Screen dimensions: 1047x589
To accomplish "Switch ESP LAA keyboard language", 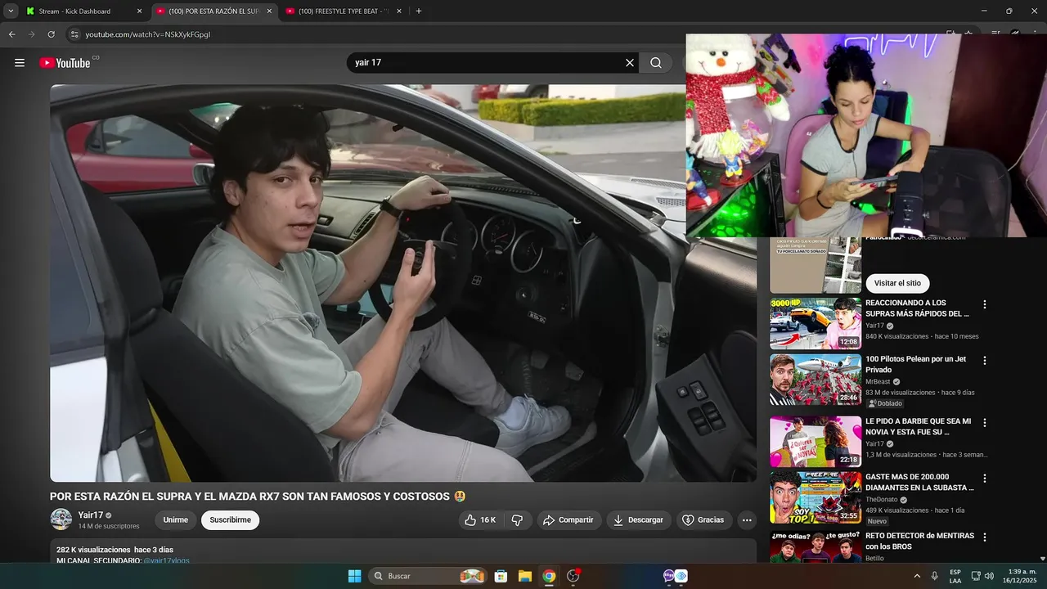I will [x=955, y=576].
